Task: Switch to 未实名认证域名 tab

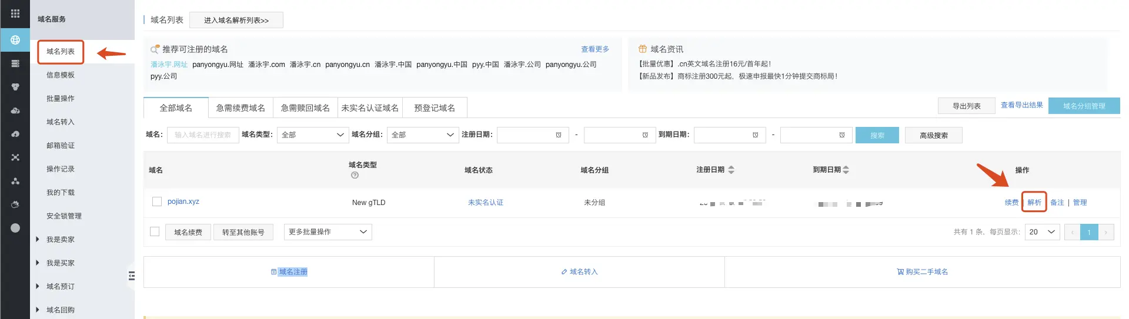Action: click(x=370, y=108)
